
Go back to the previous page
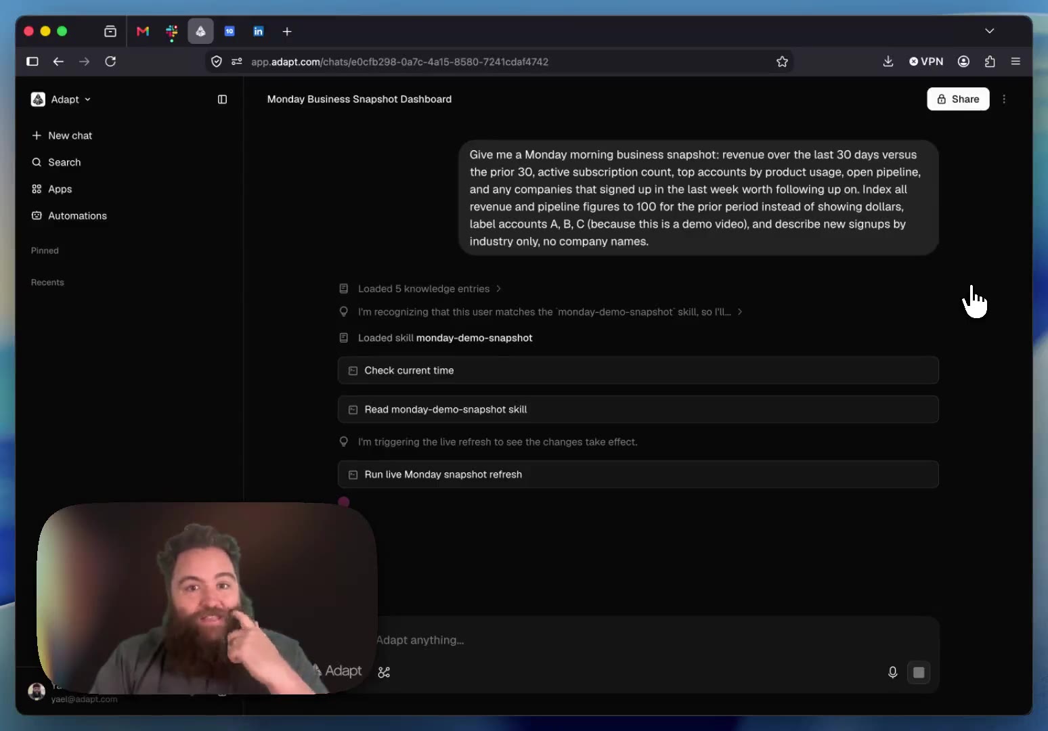(x=59, y=62)
